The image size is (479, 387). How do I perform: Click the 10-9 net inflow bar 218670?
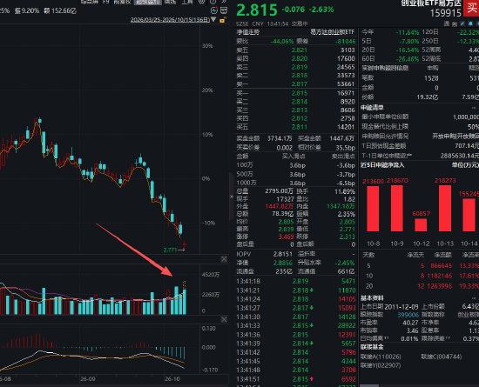tap(397, 208)
